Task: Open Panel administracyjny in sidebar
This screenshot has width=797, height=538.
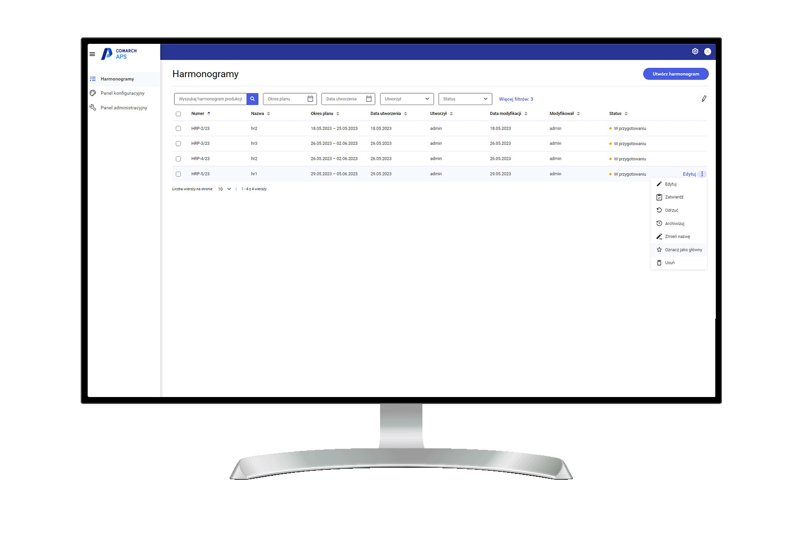Action: 124,108
